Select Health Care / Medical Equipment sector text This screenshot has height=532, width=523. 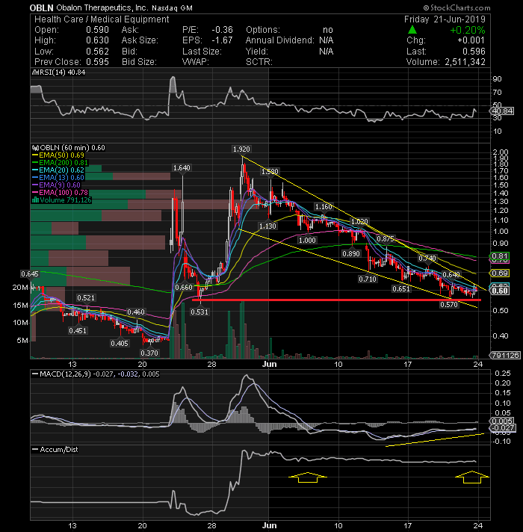click(102, 19)
